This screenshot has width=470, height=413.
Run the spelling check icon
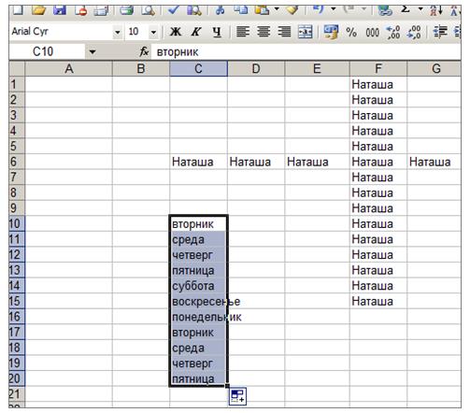173,10
